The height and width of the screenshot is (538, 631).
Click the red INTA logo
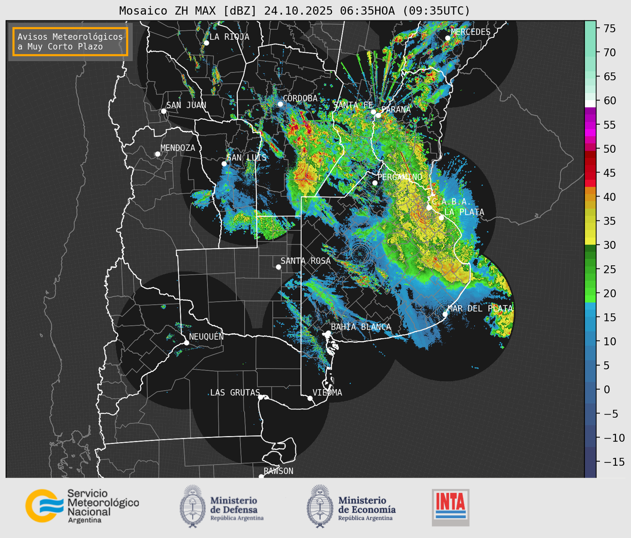(x=451, y=507)
